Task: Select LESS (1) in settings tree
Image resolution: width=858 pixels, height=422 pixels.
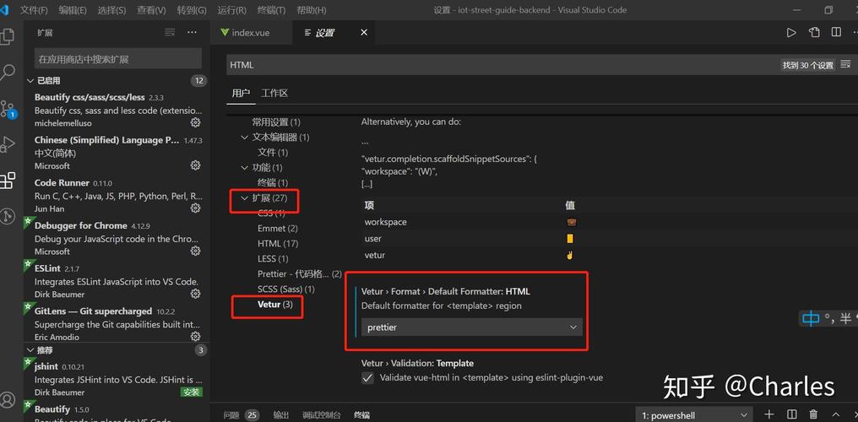Action: point(273,259)
